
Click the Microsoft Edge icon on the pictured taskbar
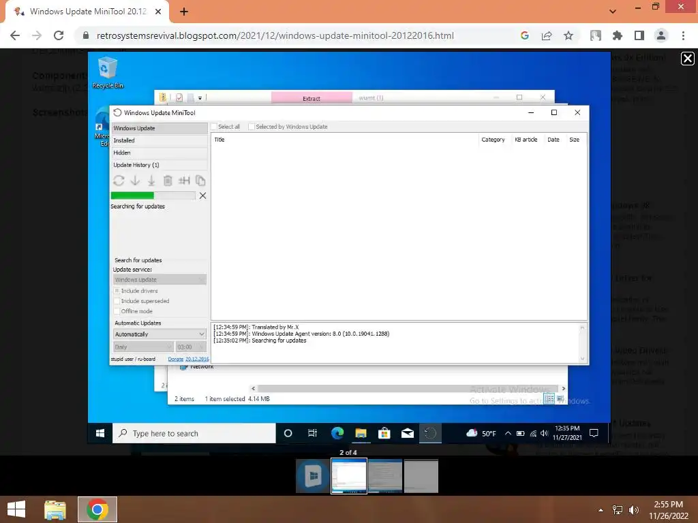pos(337,433)
